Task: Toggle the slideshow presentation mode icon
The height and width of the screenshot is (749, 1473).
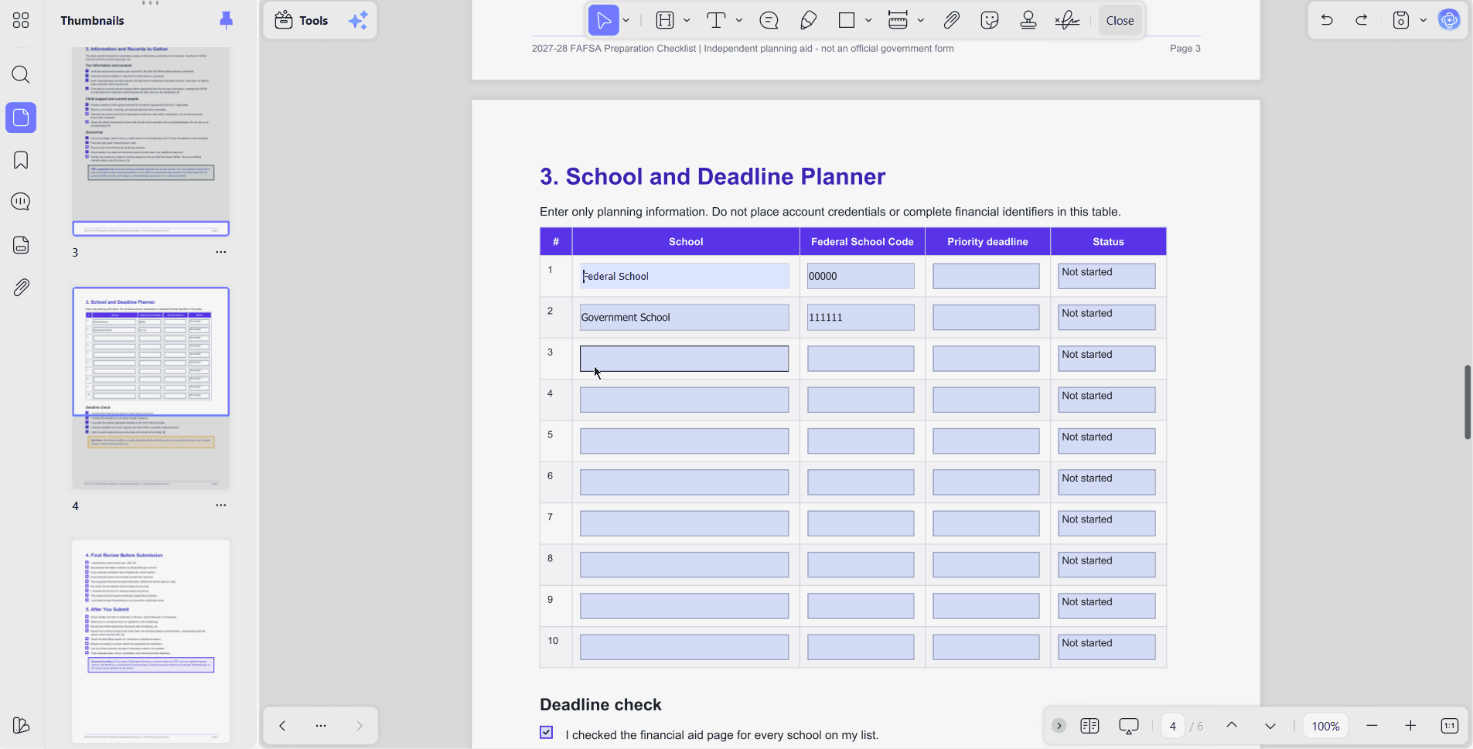Action: [1128, 726]
